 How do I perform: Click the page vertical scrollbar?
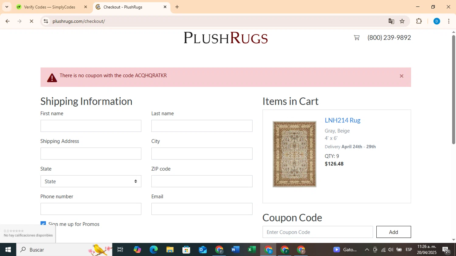tap(453, 90)
